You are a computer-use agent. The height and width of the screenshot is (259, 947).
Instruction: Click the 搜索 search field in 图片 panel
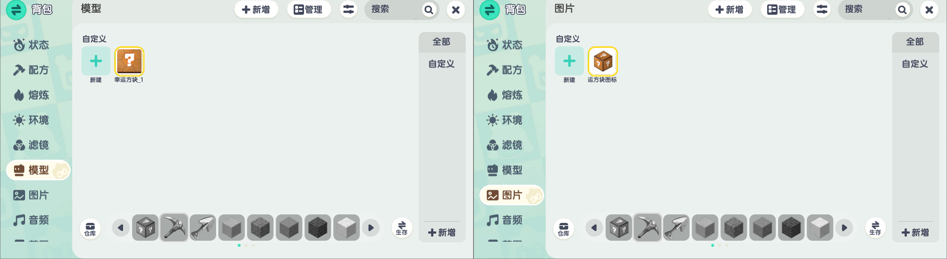867,10
